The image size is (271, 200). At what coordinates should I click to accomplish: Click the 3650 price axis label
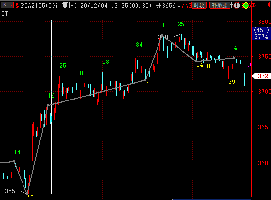[x=264, y=127]
